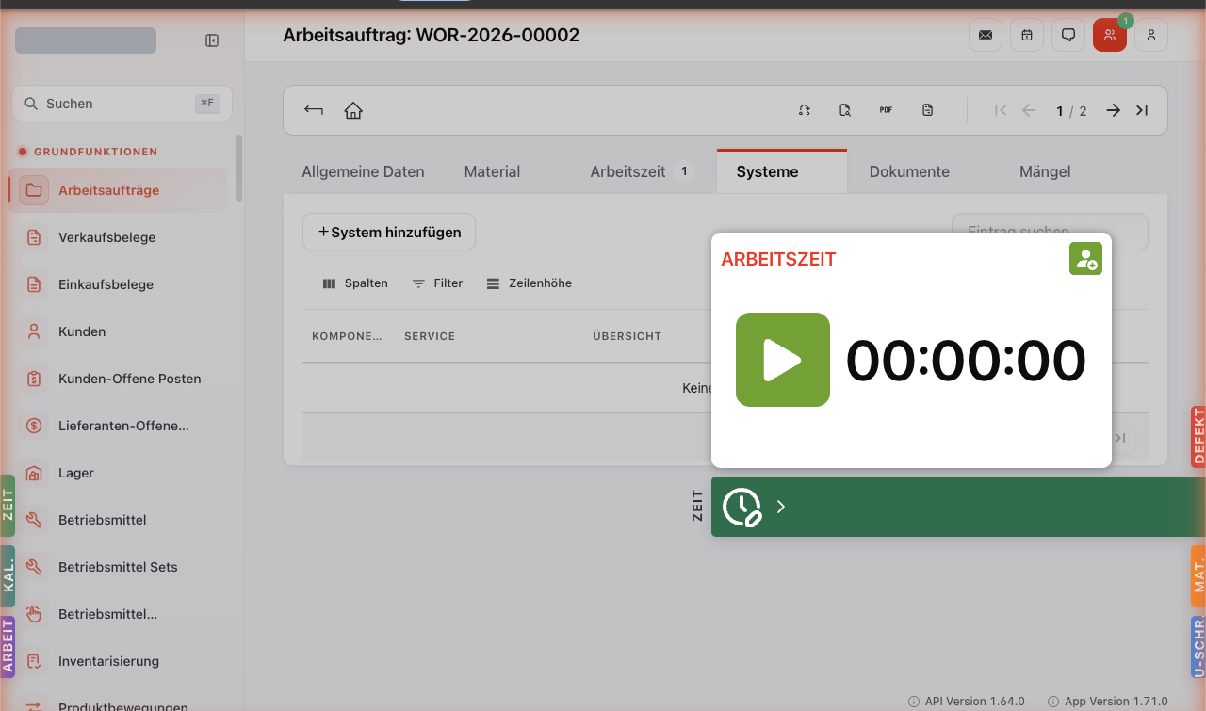Open the chat bubble icon in the header
Image resolution: width=1206 pixels, height=711 pixels.
click(x=1068, y=35)
